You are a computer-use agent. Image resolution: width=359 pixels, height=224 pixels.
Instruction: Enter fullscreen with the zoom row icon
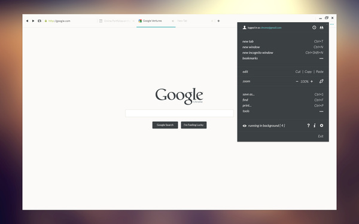tap(321, 81)
